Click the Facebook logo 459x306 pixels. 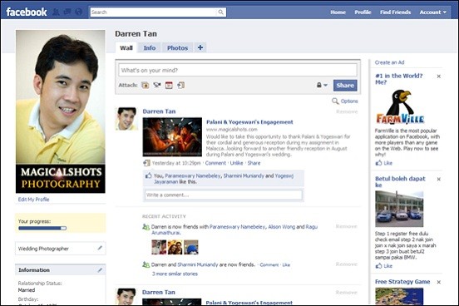27,12
